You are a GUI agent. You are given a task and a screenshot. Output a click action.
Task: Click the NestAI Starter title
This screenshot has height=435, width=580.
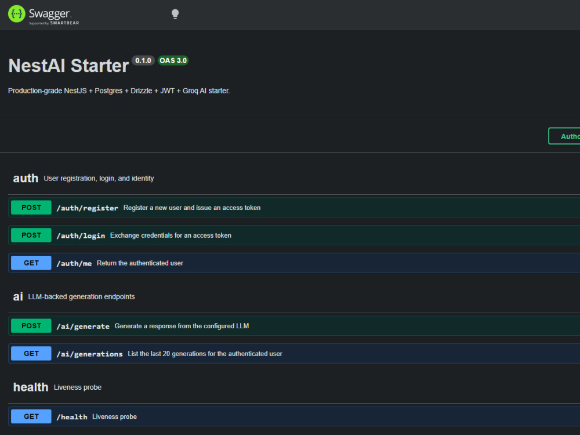pos(68,66)
